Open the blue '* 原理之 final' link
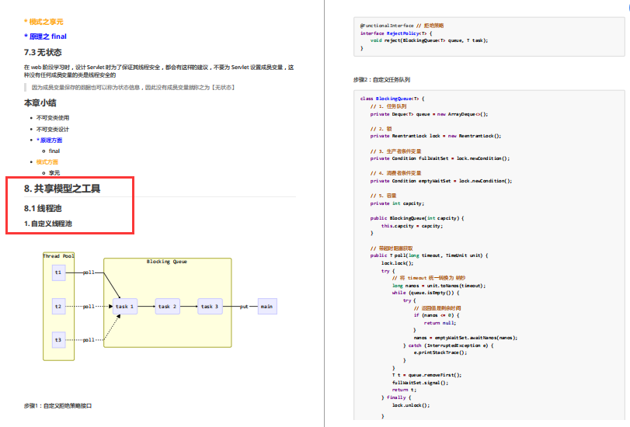This screenshot has width=630, height=427. [45, 36]
